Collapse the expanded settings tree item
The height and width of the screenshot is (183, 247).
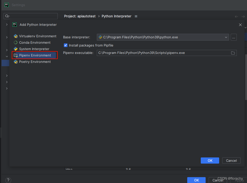pos(7,56)
